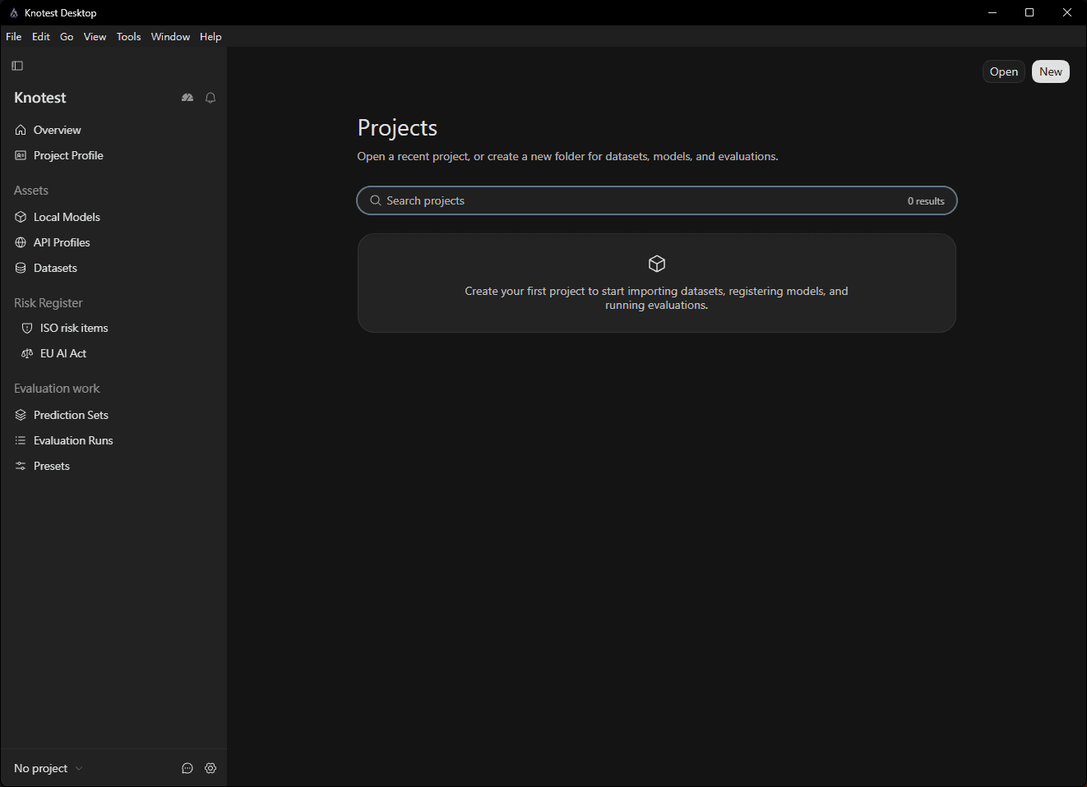Click the Project Profile card icon
The width and height of the screenshot is (1087, 787).
[x=21, y=155]
